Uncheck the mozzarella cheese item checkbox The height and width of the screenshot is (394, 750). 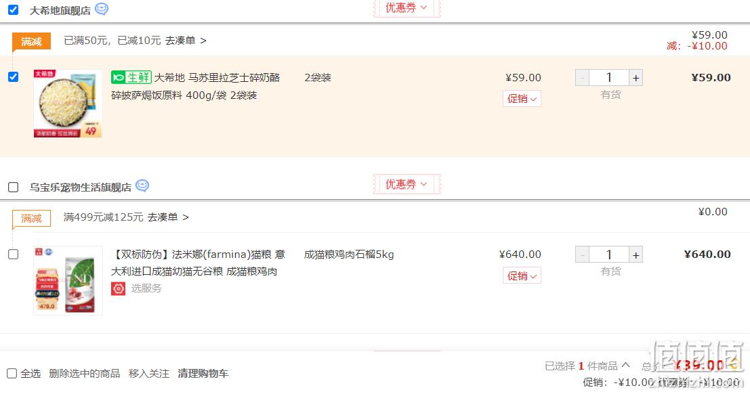pyautogui.click(x=14, y=77)
